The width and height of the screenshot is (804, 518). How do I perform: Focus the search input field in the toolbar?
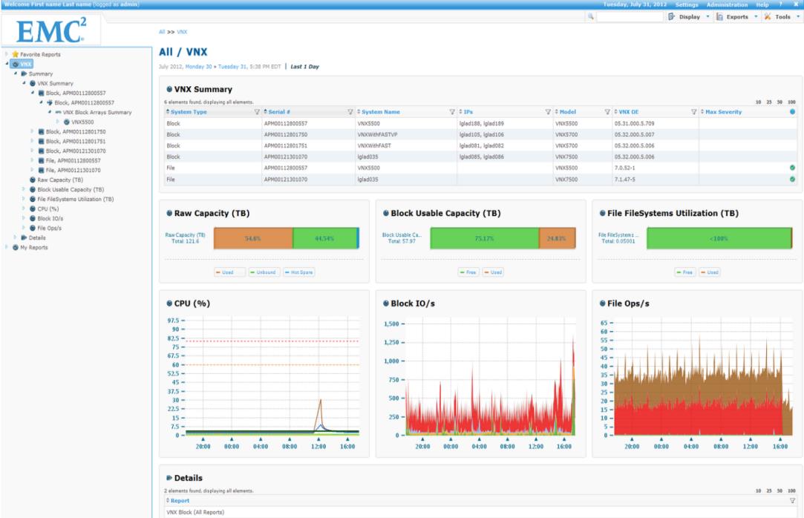(630, 17)
